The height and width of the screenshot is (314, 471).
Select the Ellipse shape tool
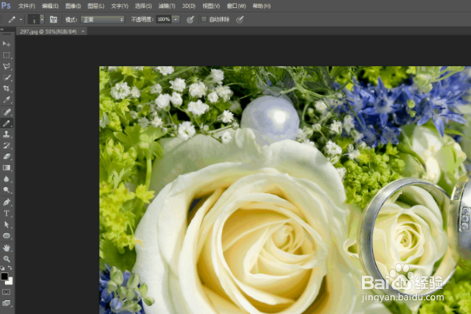pyautogui.click(x=6, y=235)
